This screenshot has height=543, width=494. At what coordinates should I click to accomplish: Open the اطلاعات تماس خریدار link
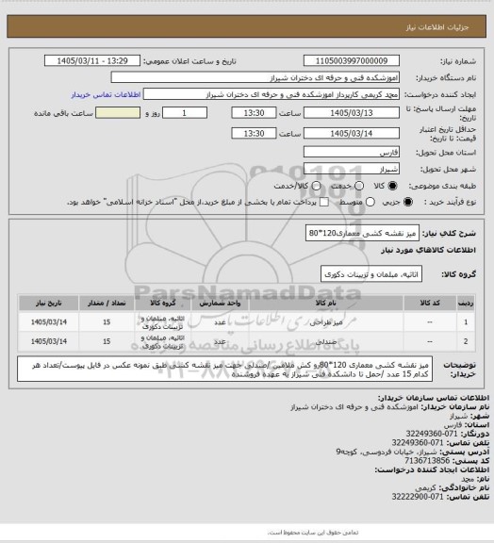coord(106,95)
